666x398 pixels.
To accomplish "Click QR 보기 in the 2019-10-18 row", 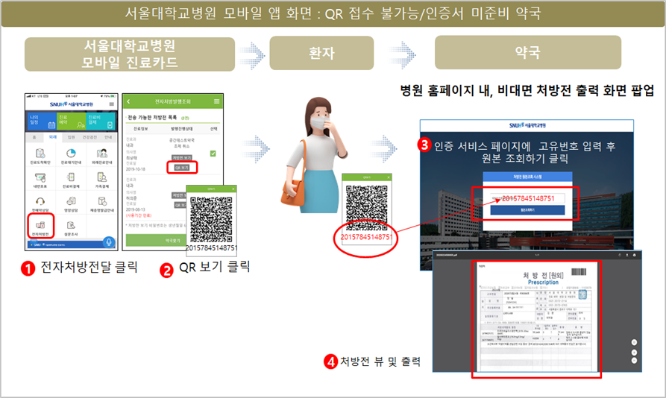I will pyautogui.click(x=182, y=168).
